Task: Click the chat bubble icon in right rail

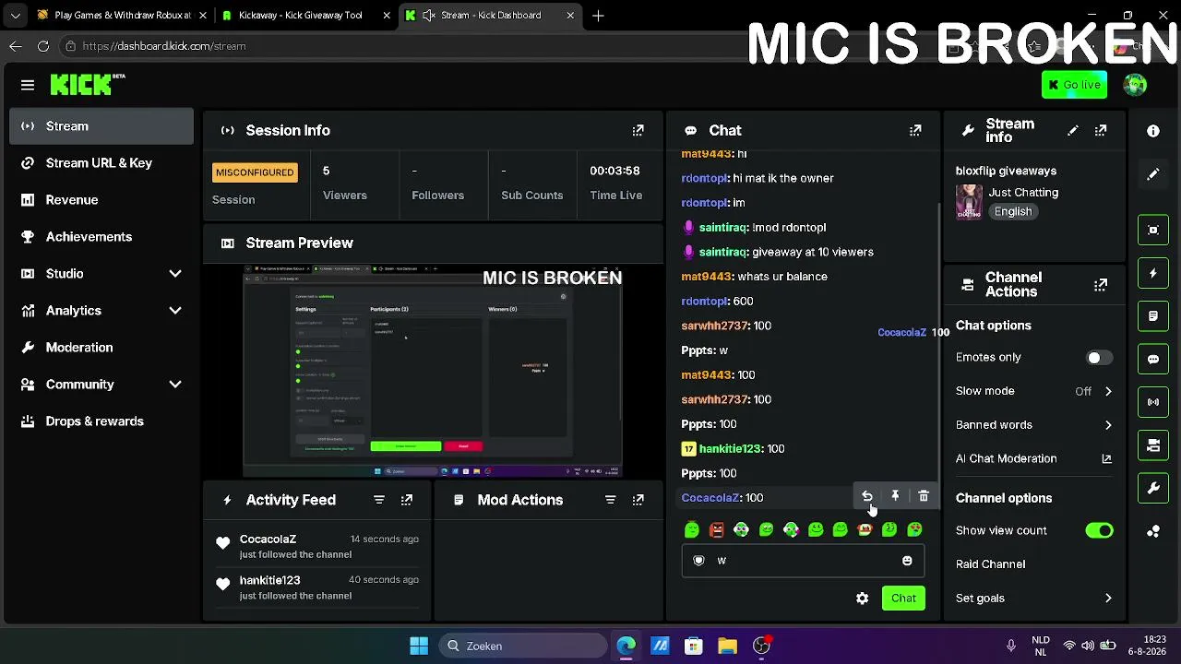Action: [x=1153, y=359]
